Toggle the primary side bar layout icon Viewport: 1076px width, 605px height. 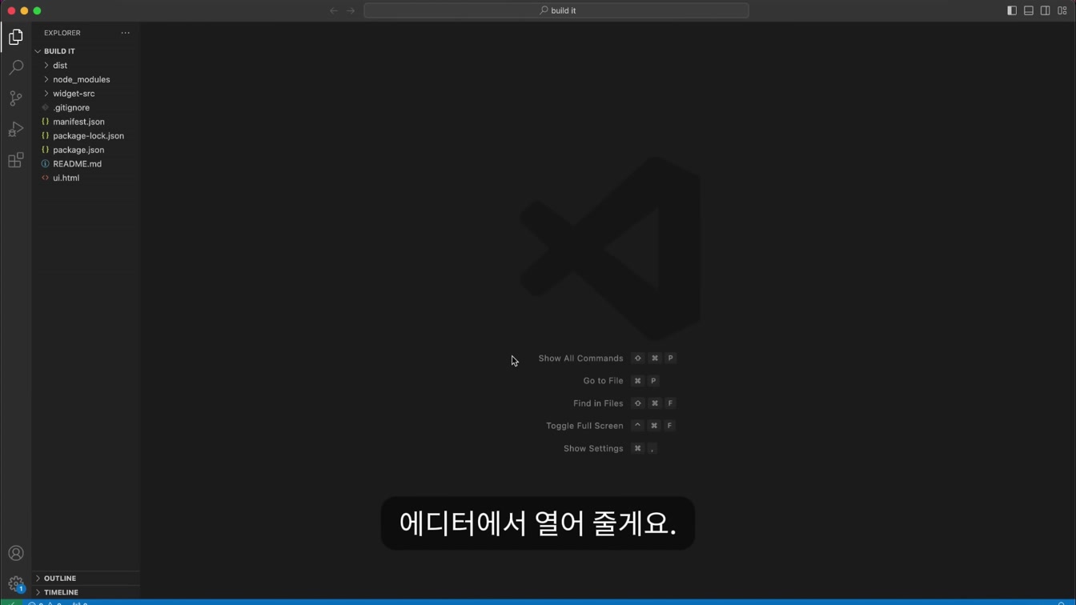[x=1012, y=10]
